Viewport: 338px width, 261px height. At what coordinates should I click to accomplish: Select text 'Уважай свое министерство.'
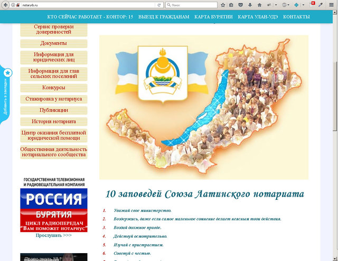click(x=143, y=210)
